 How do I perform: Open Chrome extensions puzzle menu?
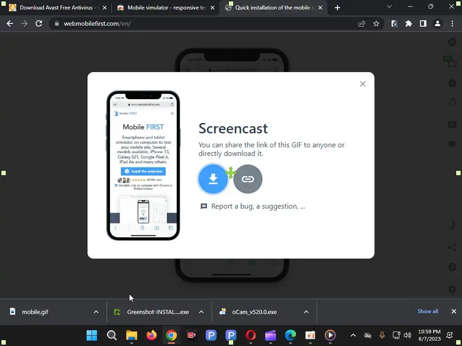pos(409,23)
